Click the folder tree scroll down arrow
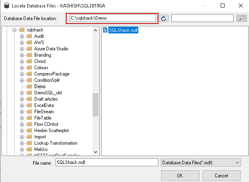 click(x=95, y=152)
